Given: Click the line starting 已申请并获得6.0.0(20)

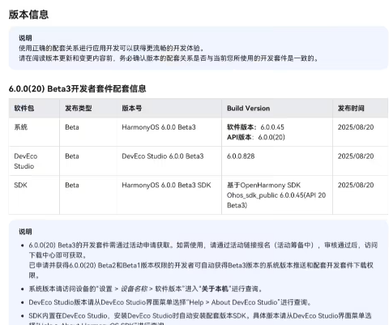Looking at the screenshot, I should (201, 270).
